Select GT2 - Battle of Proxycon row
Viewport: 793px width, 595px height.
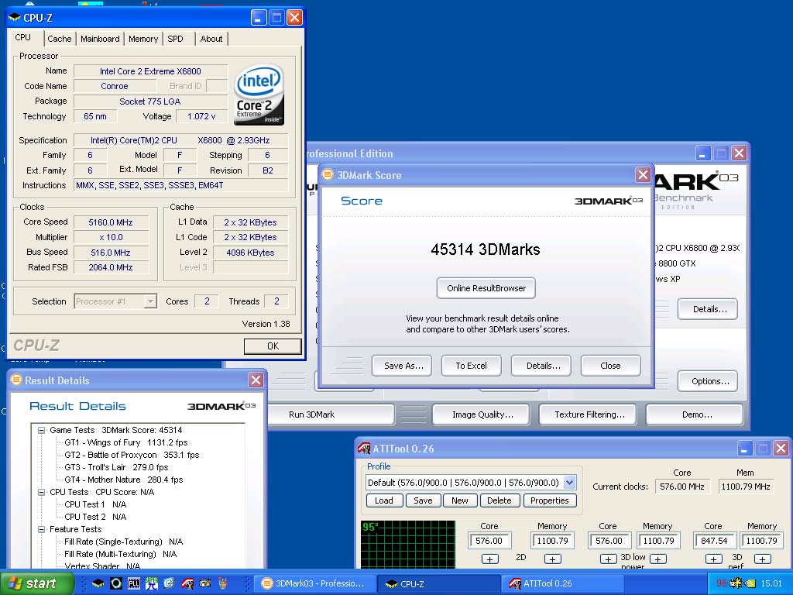[x=132, y=455]
